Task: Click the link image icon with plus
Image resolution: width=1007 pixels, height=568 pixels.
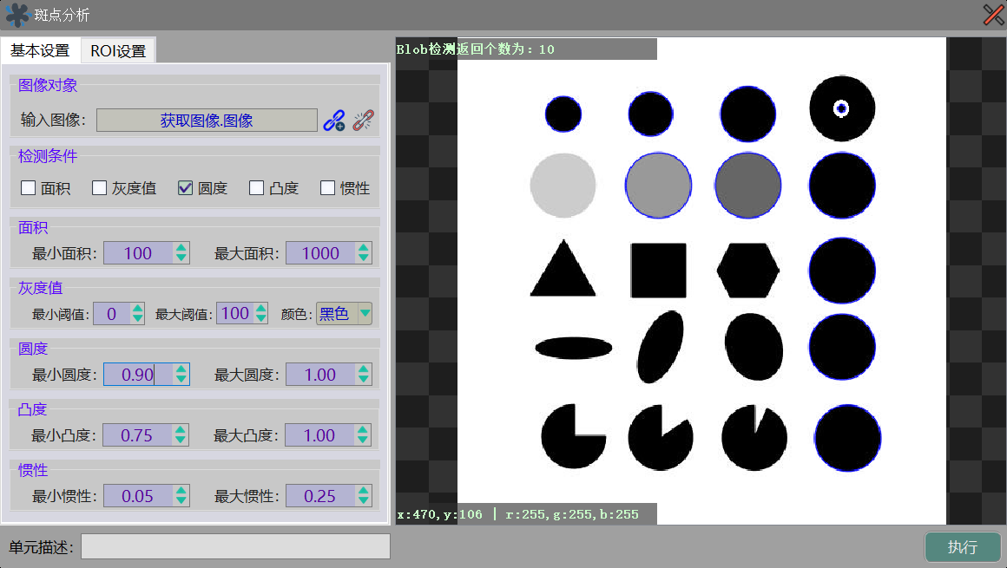Action: point(333,121)
